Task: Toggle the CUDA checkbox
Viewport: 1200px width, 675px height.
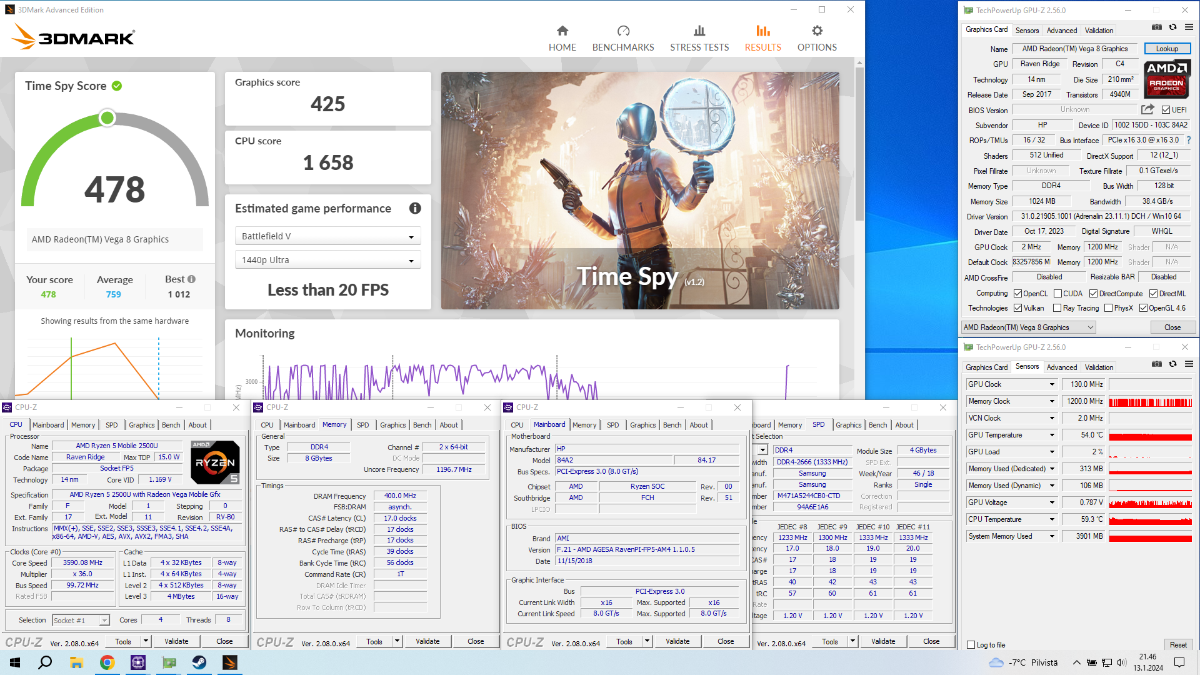Action: pos(1057,294)
